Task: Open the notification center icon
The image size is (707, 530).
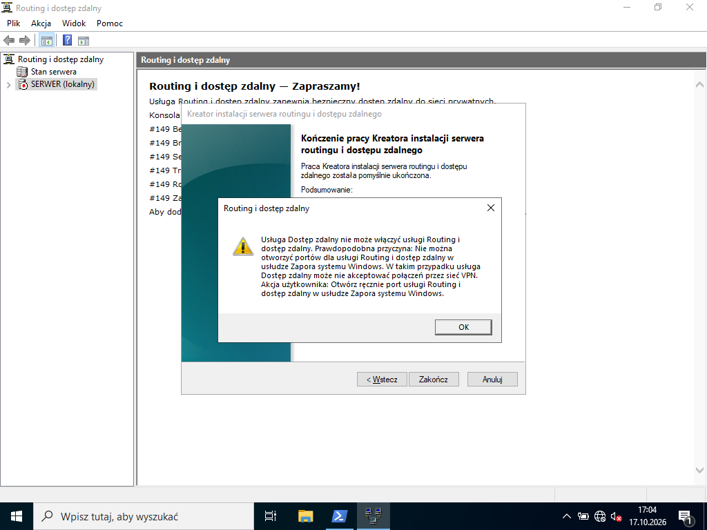Action: tap(685, 516)
